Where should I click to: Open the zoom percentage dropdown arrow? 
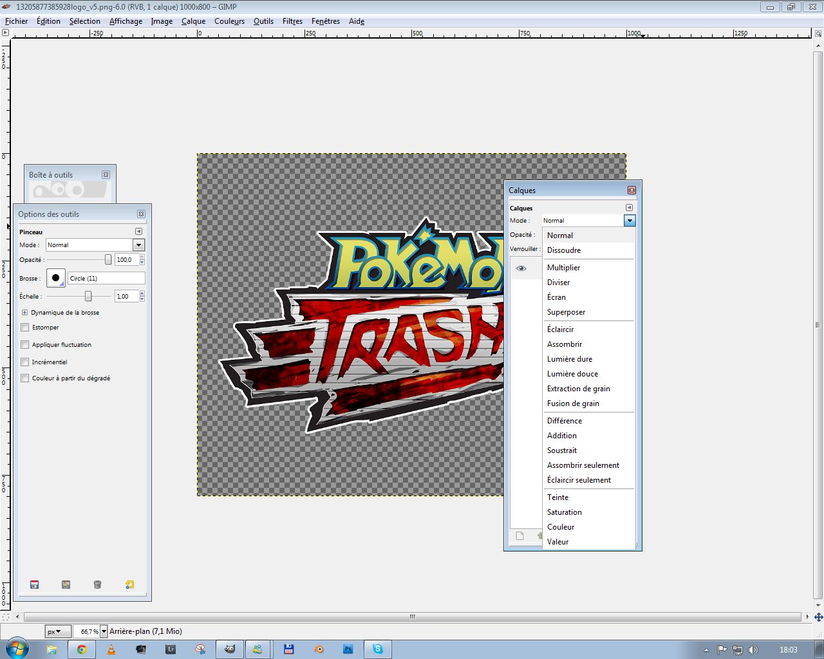[104, 632]
